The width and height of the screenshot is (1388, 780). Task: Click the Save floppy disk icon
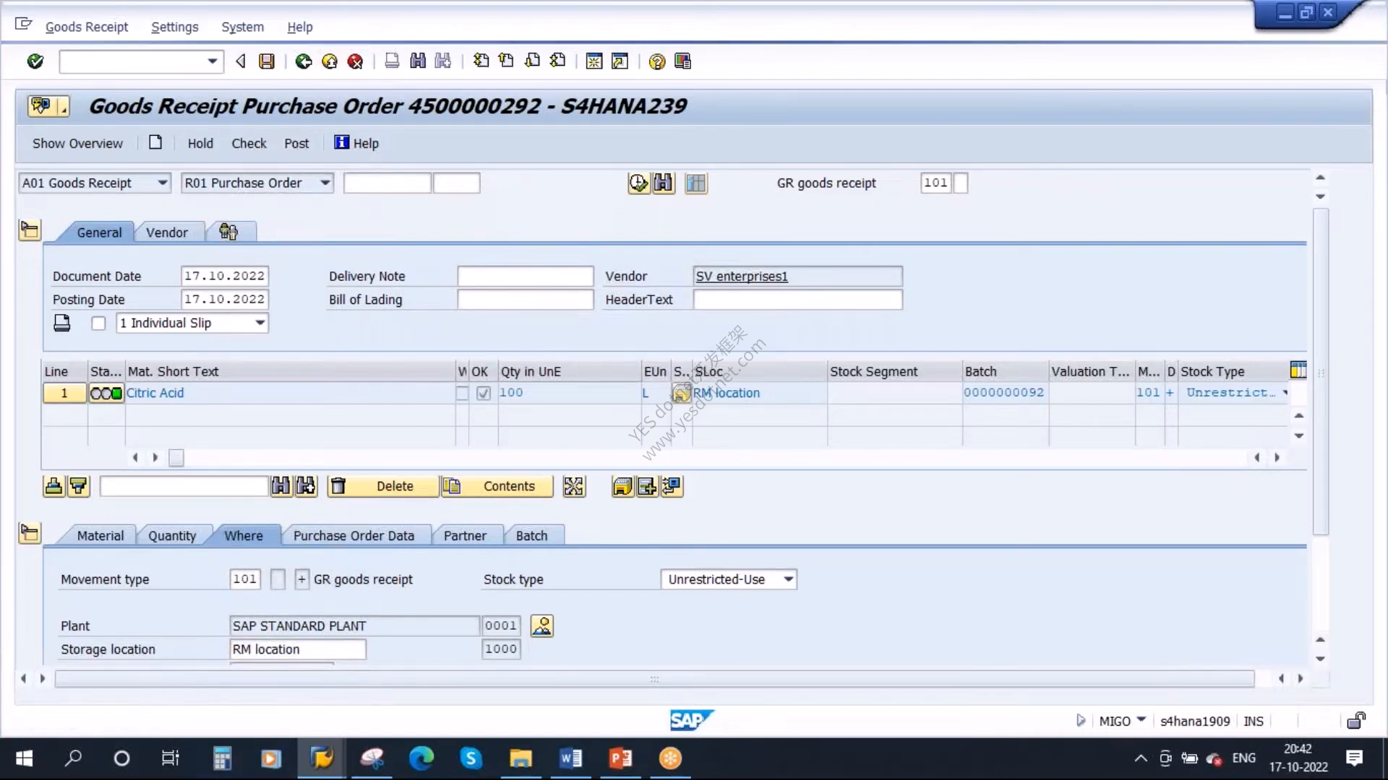(267, 61)
